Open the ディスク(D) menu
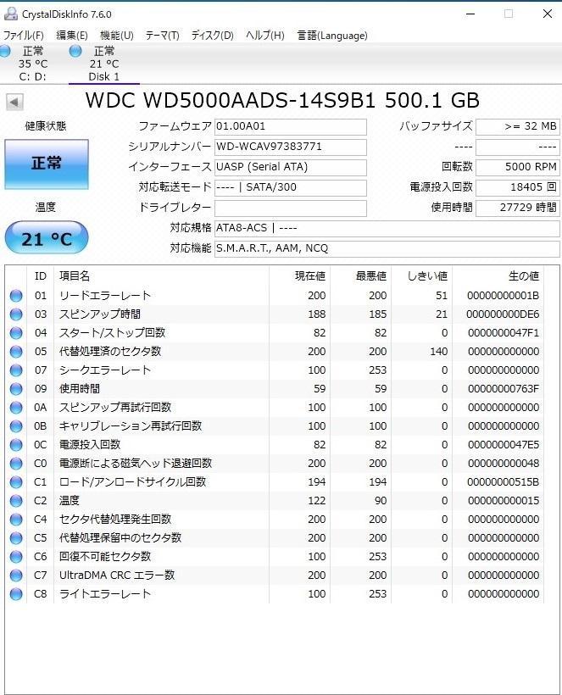The image size is (562, 695). tap(212, 35)
